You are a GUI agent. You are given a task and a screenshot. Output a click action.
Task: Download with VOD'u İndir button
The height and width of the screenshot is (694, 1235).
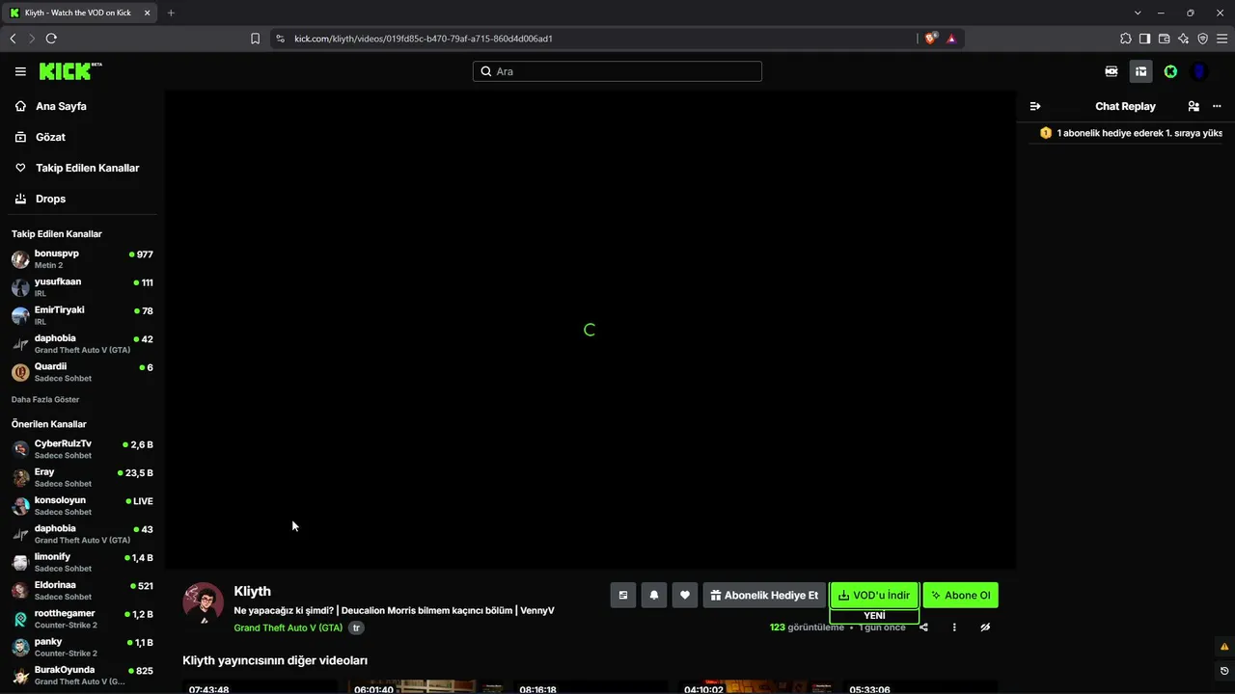[x=874, y=595]
